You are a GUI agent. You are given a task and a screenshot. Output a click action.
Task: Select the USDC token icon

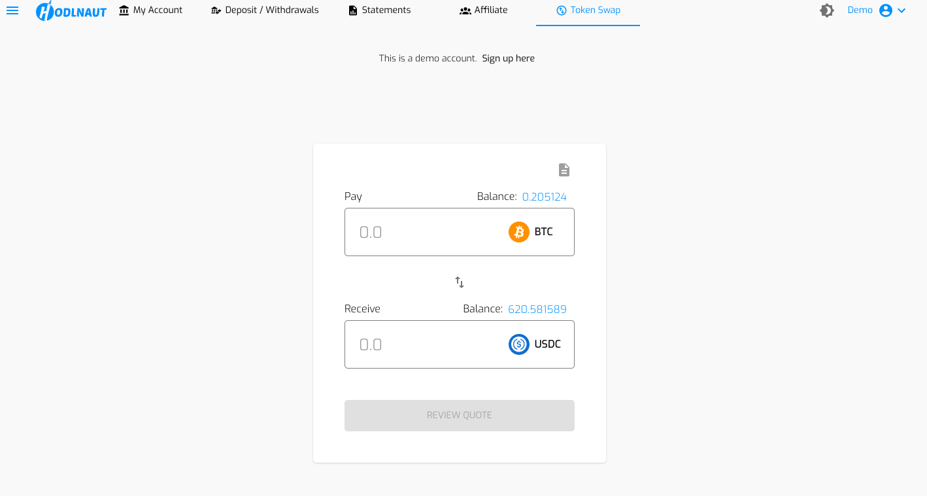point(519,344)
